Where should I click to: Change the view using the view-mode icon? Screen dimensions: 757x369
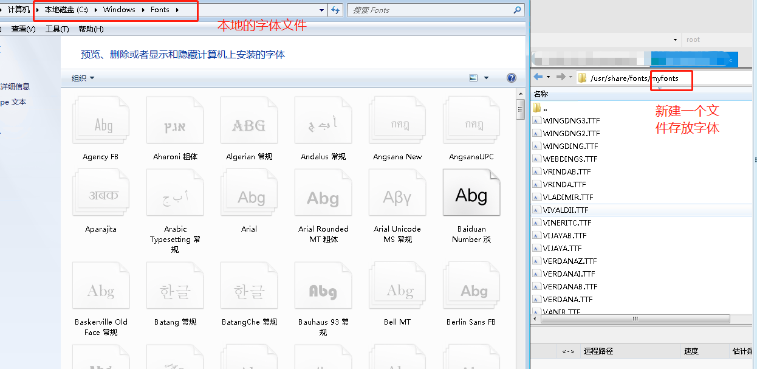(473, 78)
